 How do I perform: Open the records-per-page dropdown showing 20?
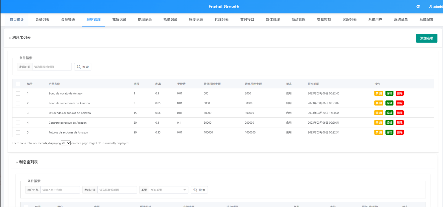[x=66, y=143]
